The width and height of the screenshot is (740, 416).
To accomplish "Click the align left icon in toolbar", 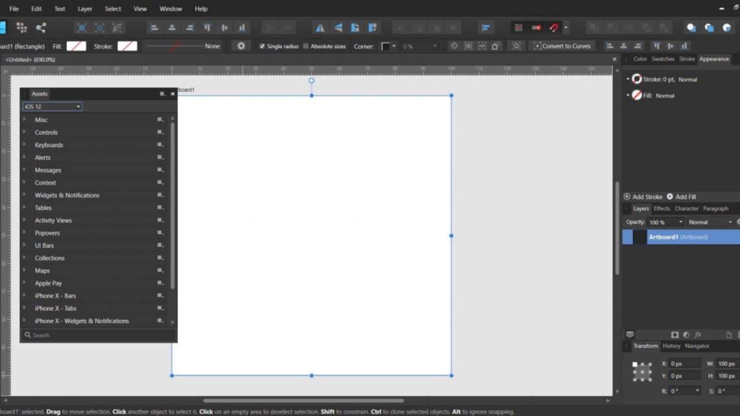I will click(154, 27).
